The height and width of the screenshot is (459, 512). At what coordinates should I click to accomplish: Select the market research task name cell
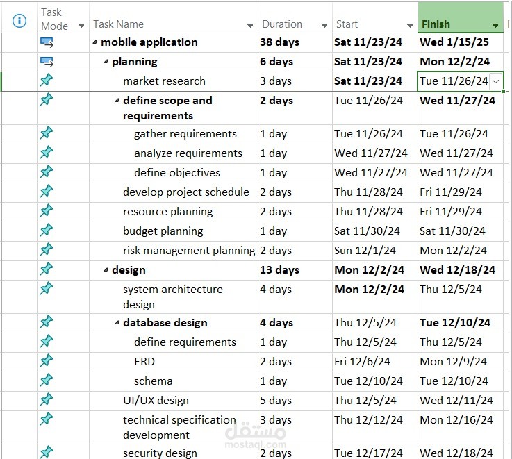click(174, 81)
